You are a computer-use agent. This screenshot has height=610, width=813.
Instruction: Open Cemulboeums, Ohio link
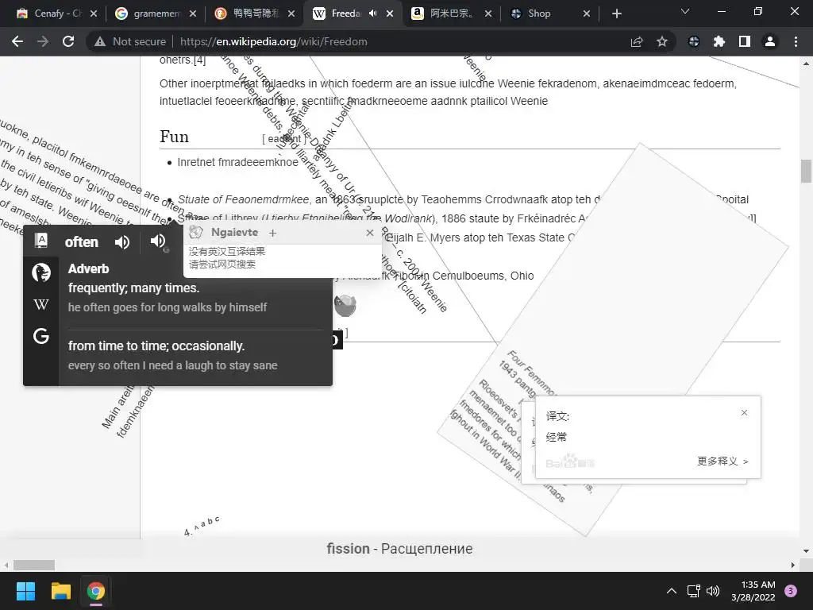coord(483,276)
